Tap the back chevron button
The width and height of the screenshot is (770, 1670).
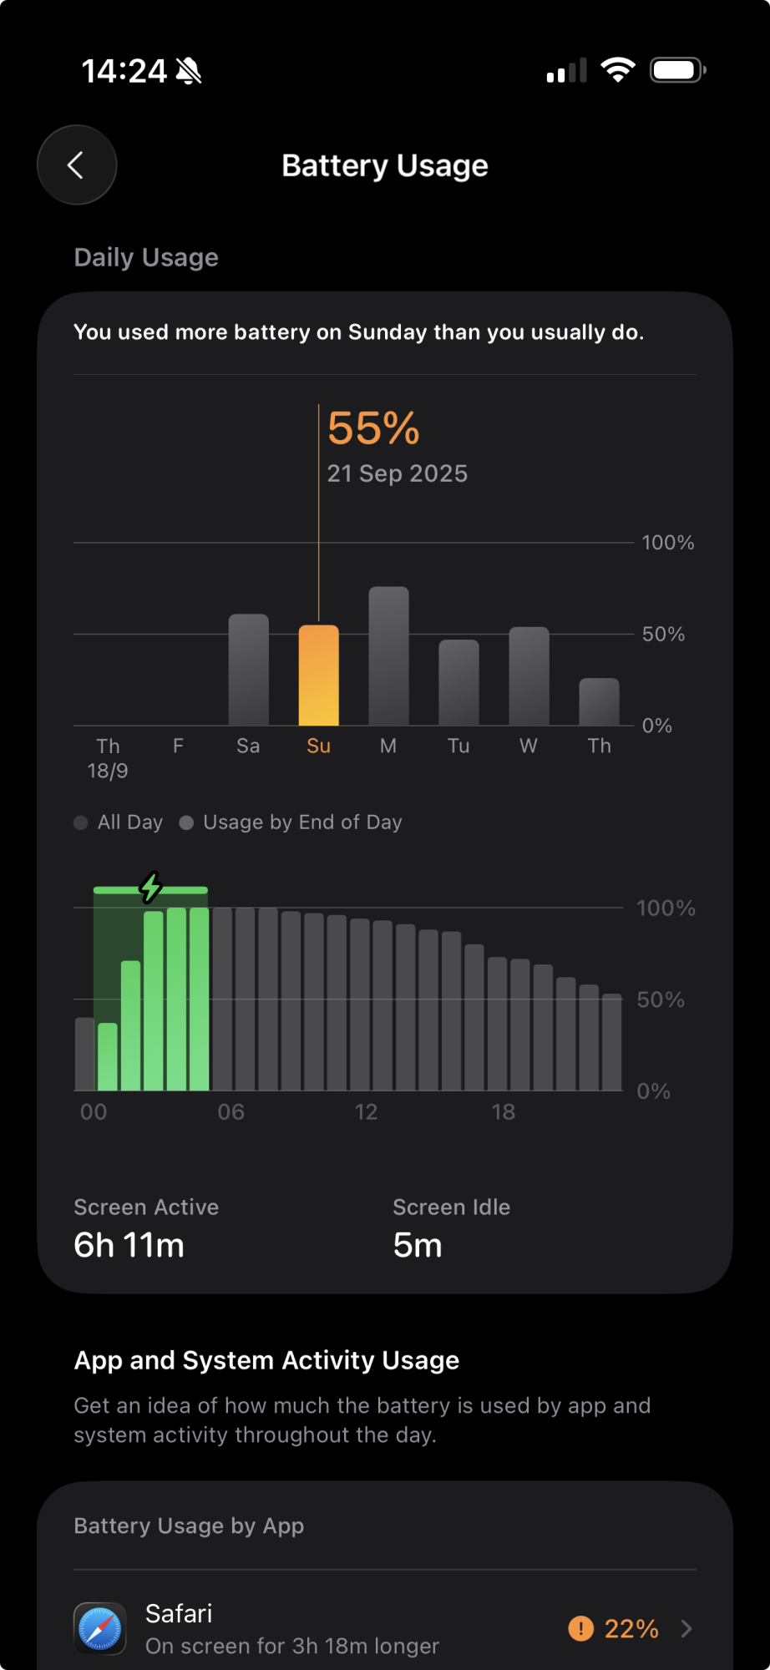point(76,164)
